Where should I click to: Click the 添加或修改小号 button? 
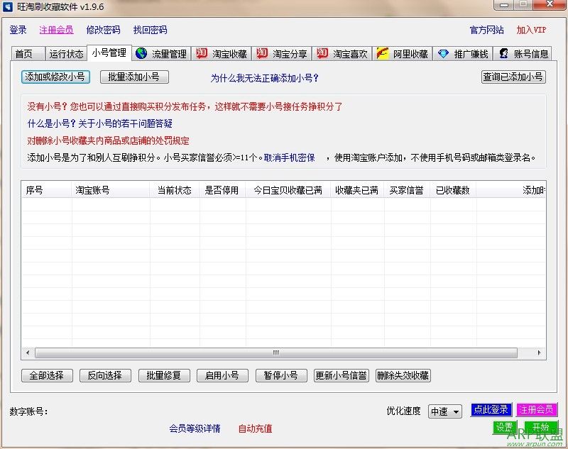coord(56,77)
